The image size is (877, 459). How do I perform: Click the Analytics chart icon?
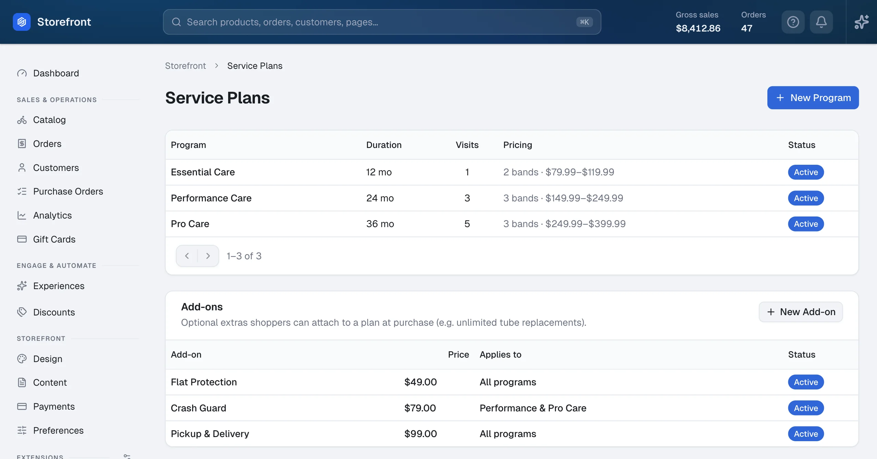pyautogui.click(x=22, y=215)
